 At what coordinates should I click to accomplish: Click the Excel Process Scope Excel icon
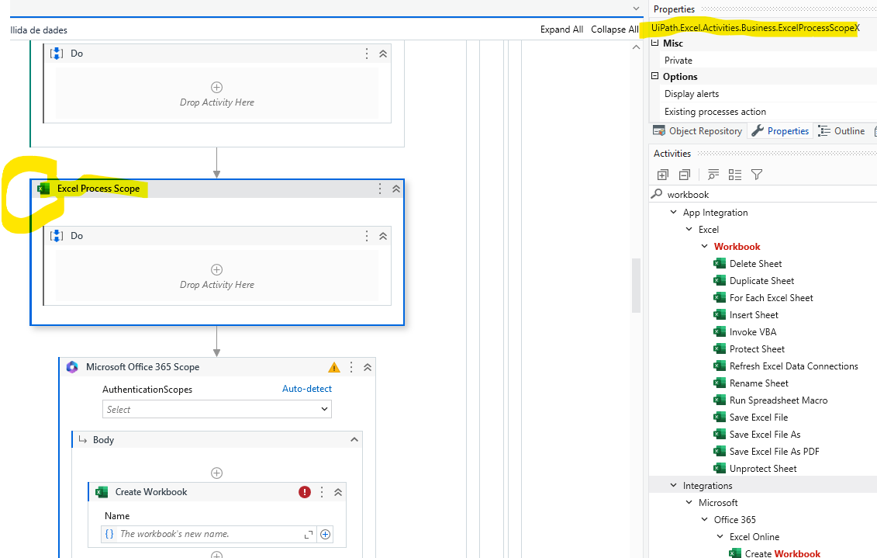coord(43,189)
